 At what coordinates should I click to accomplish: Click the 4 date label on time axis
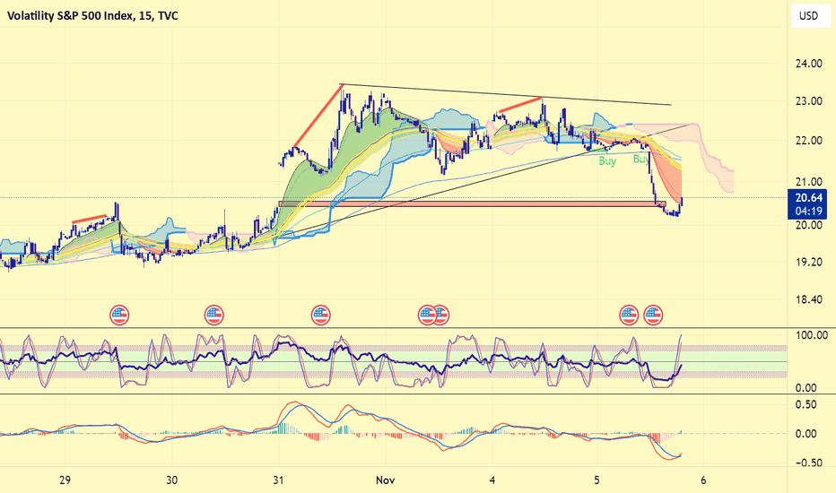pyautogui.click(x=492, y=480)
